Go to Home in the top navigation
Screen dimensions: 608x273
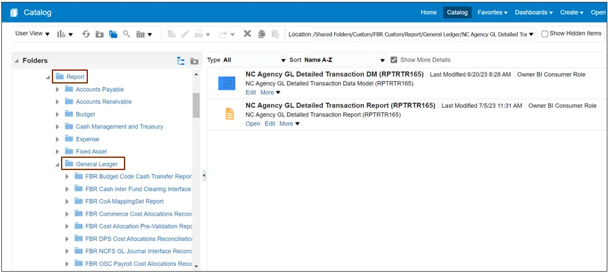tap(429, 12)
